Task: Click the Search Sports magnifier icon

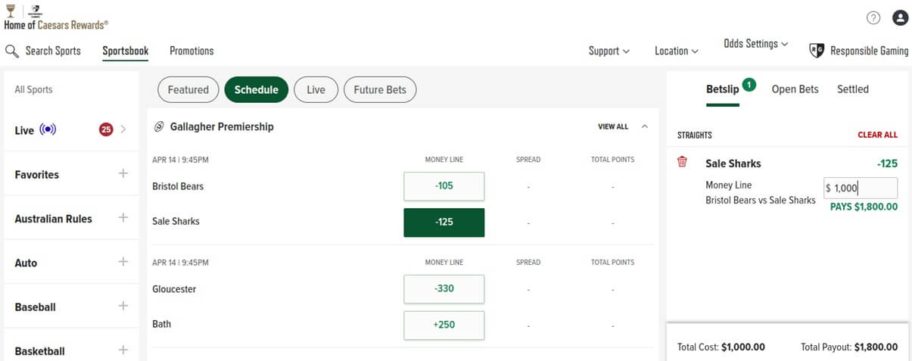Action: [x=11, y=51]
